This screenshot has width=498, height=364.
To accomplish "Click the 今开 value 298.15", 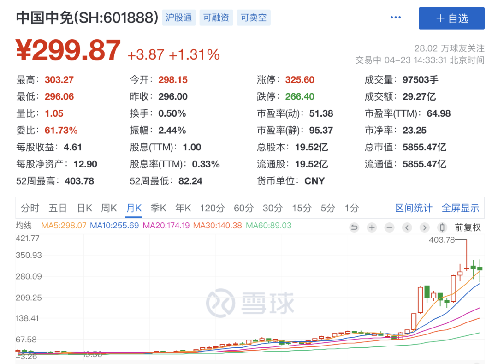I will tap(173, 80).
